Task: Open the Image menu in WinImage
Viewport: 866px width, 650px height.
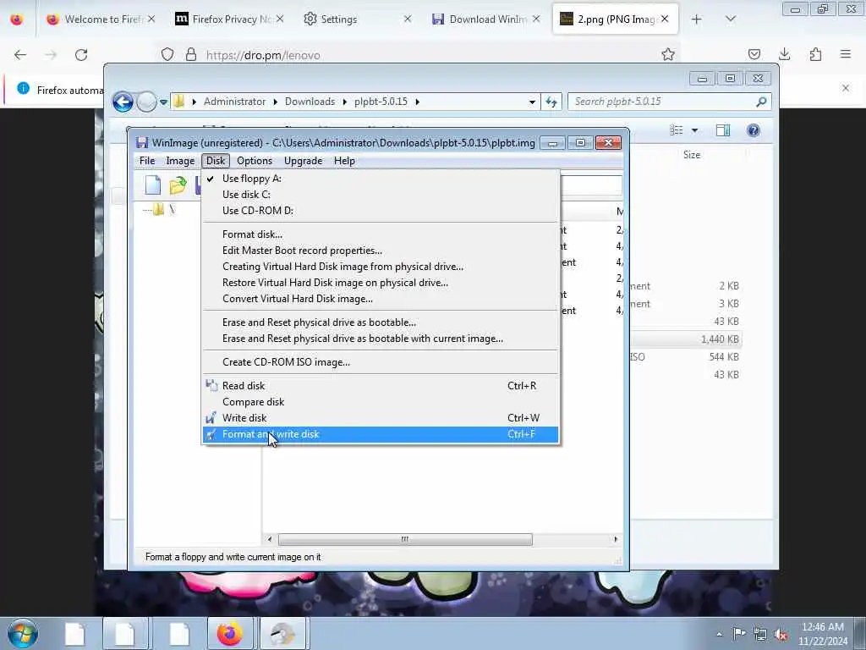Action: [180, 161]
